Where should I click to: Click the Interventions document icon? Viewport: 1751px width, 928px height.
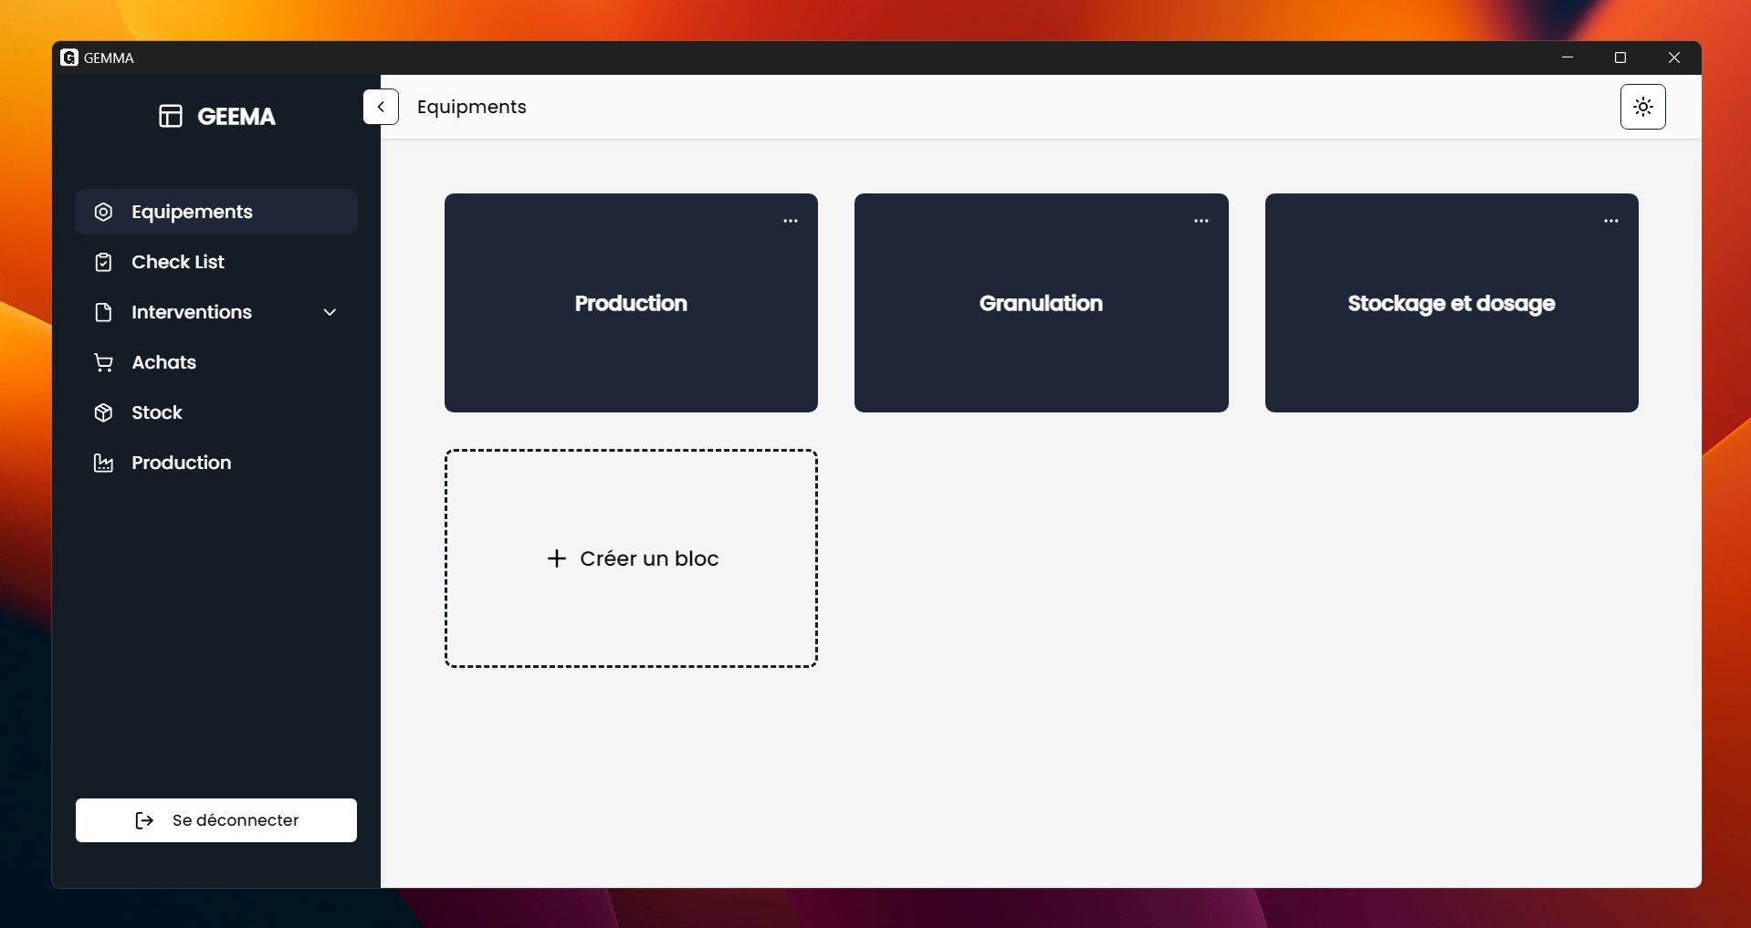tap(103, 312)
